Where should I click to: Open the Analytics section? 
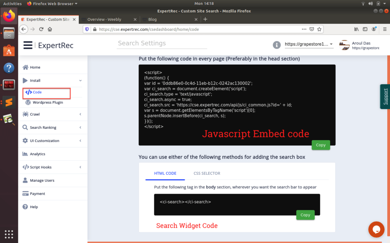(x=39, y=154)
